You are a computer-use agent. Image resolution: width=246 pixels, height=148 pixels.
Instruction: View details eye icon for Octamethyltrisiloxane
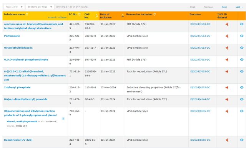[242, 48]
